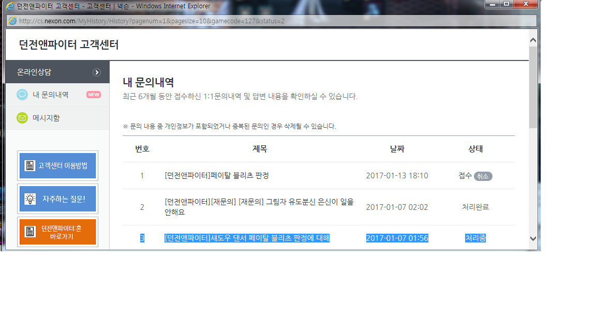Open inquiry 섀도우 댄서 페이탈 블리츠 판정에 대해
596x335 pixels.
pyautogui.click(x=247, y=238)
